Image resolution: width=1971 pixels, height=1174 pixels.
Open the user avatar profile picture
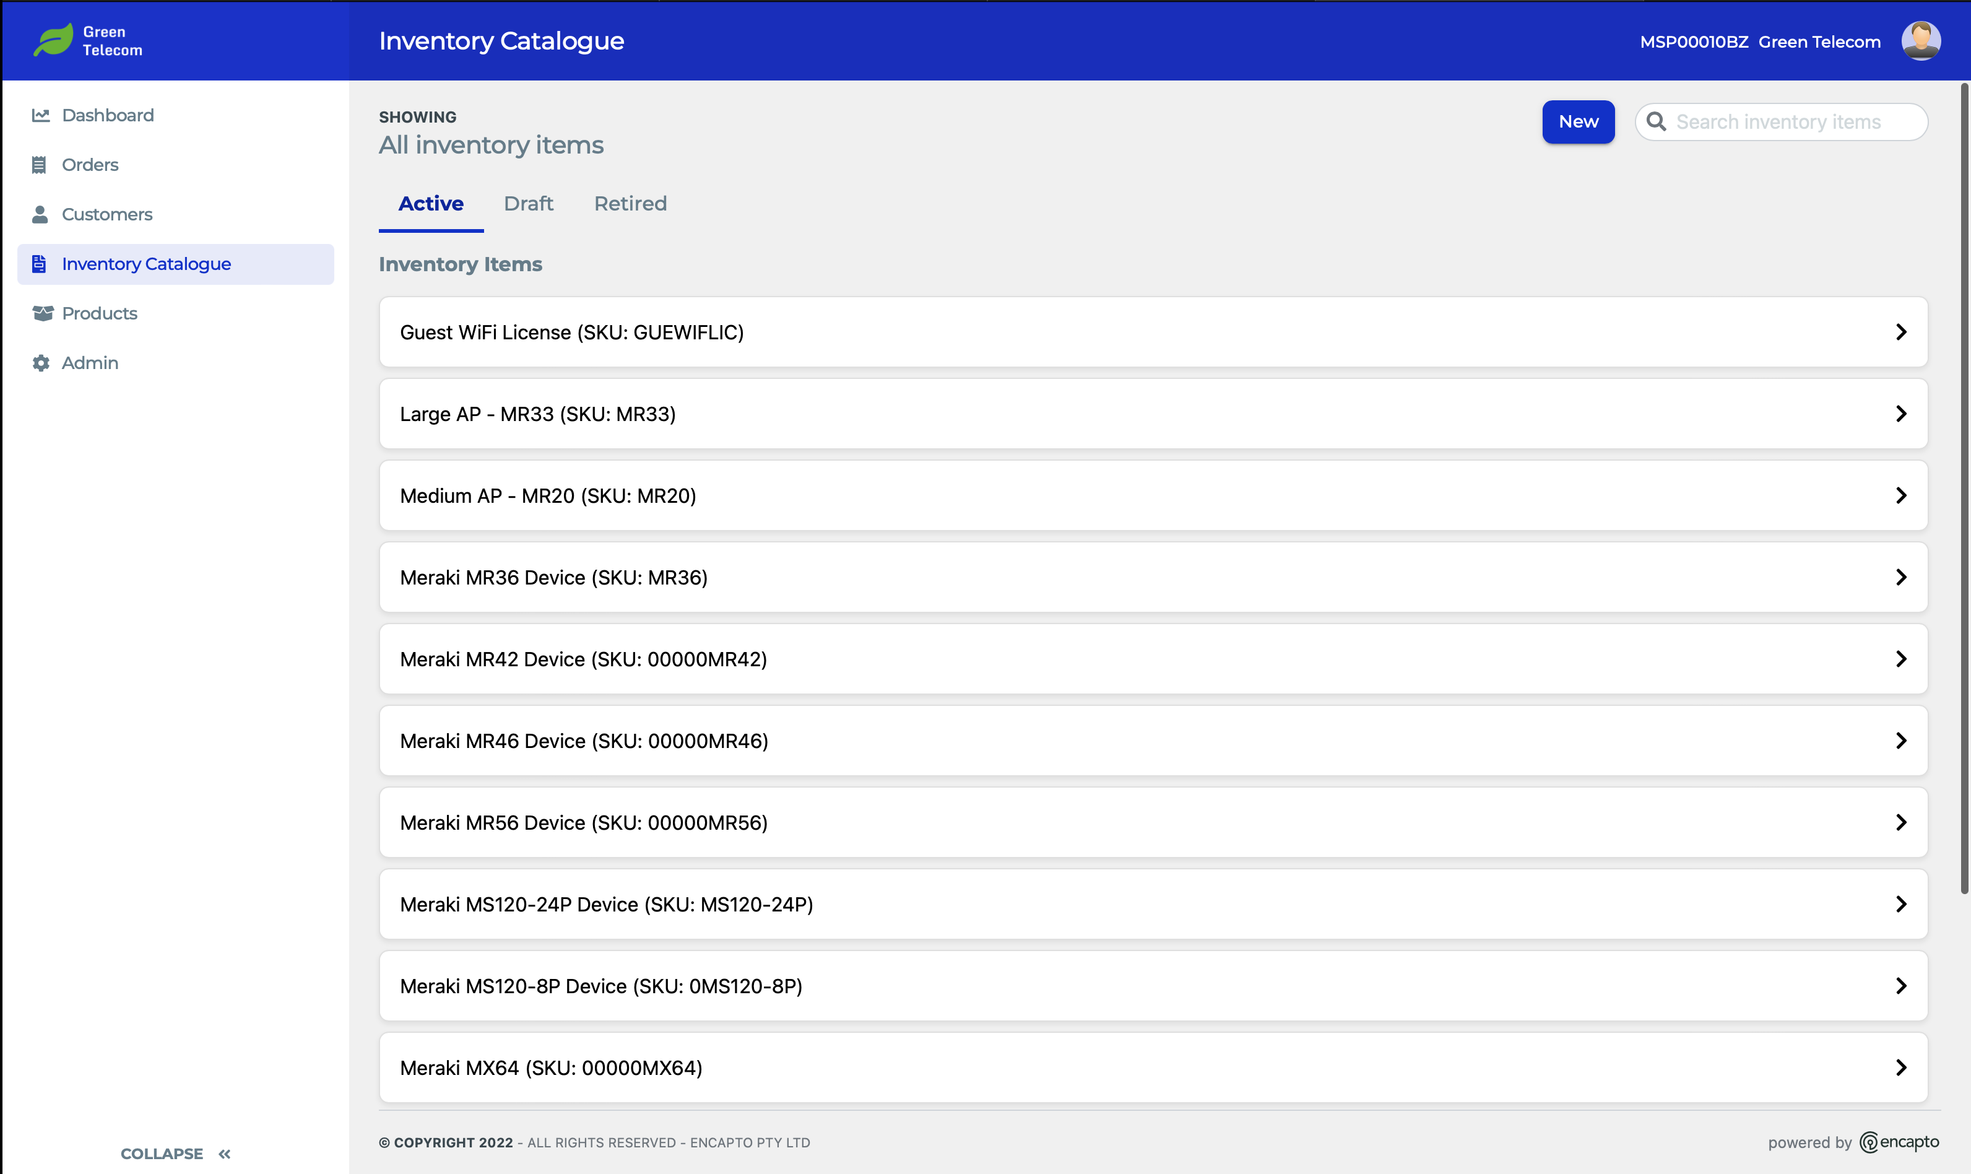pos(1920,40)
